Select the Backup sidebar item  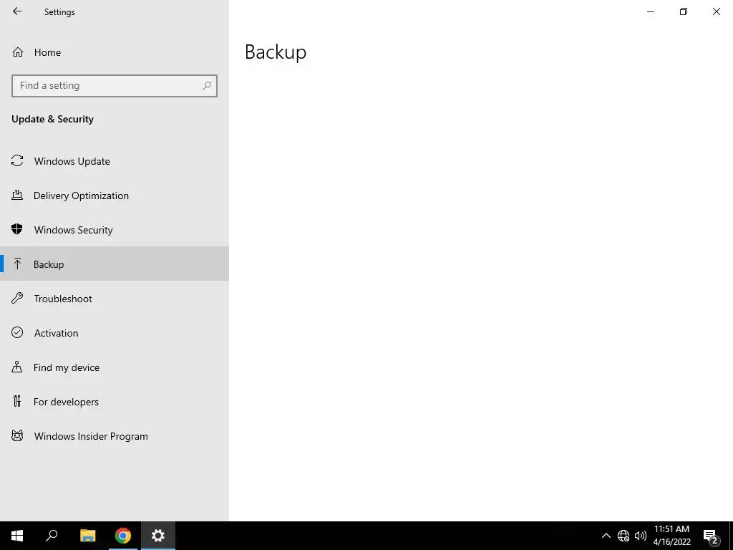point(115,264)
